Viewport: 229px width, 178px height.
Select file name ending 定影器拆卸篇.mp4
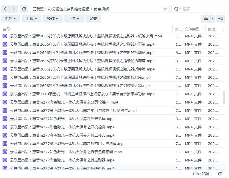[82, 52]
